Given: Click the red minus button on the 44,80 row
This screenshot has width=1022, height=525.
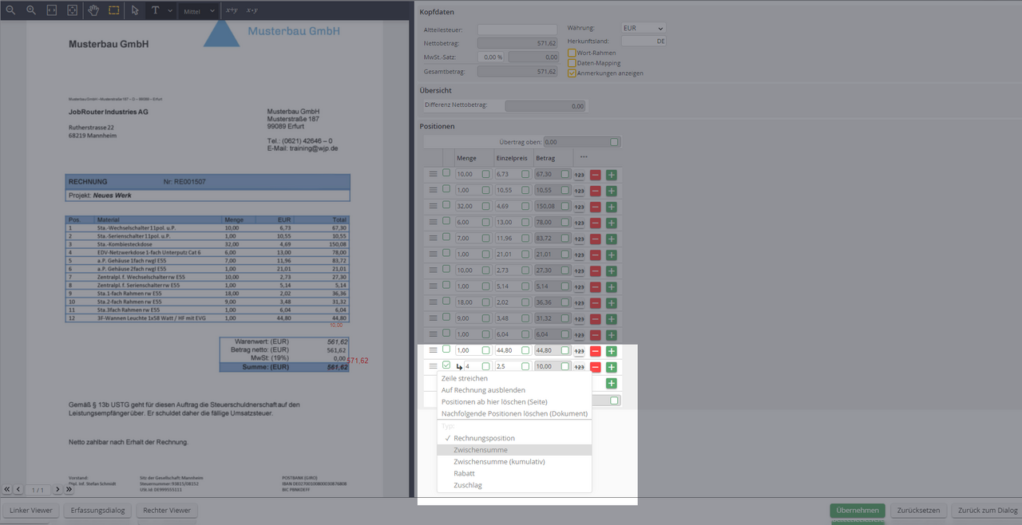Looking at the screenshot, I should point(595,350).
